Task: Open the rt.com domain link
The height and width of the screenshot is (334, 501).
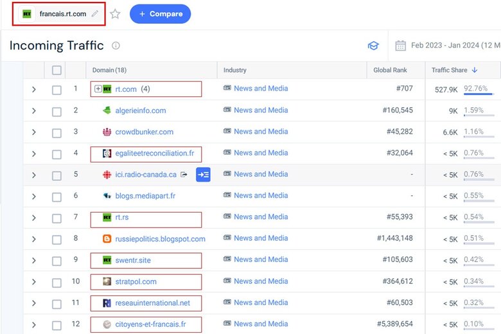Action: (x=126, y=89)
